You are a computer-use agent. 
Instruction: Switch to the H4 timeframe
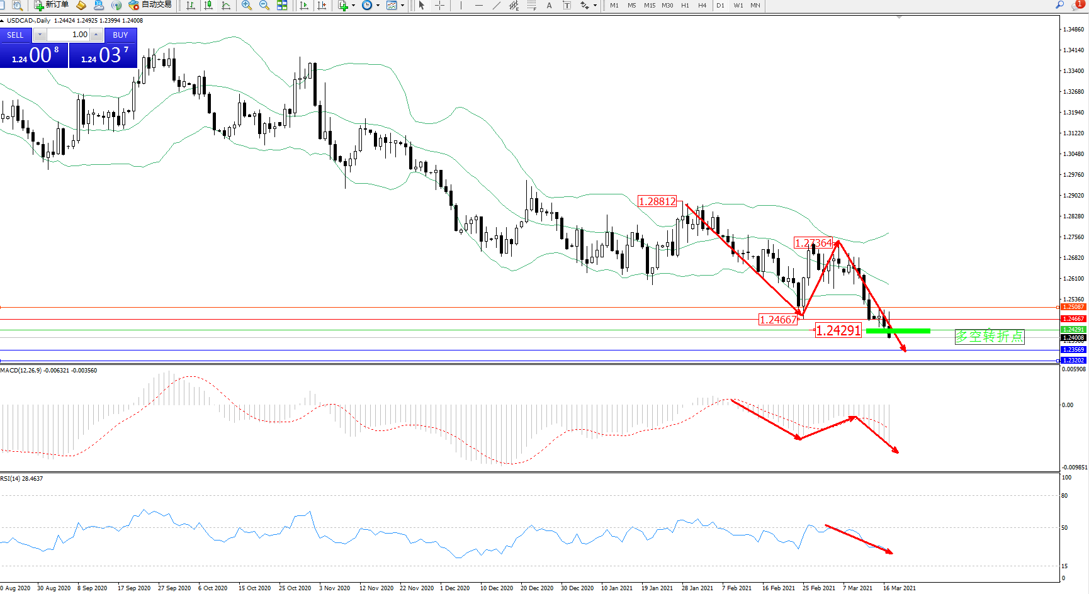tap(702, 5)
